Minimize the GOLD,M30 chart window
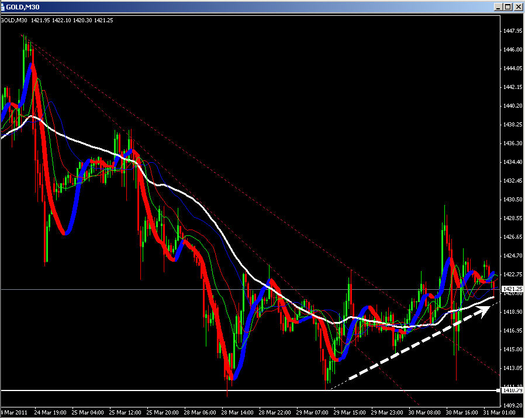The height and width of the screenshot is (418, 525). tap(499, 6)
